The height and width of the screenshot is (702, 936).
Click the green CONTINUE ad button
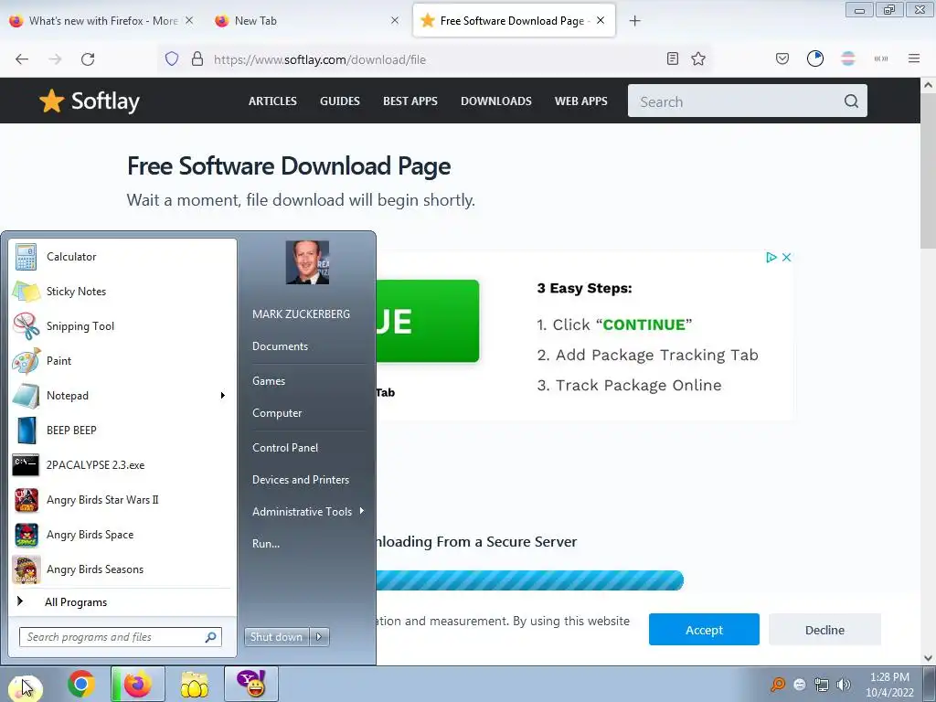click(428, 321)
